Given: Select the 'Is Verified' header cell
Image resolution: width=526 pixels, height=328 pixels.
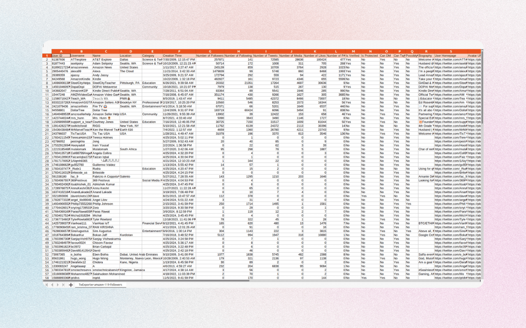Looking at the screenshot, I should [353, 56].
